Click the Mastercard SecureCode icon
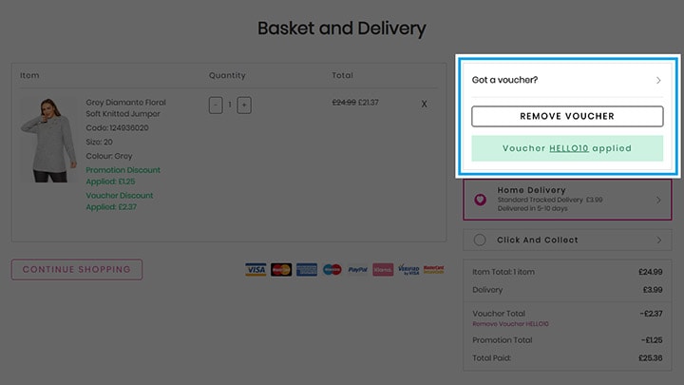 433,270
